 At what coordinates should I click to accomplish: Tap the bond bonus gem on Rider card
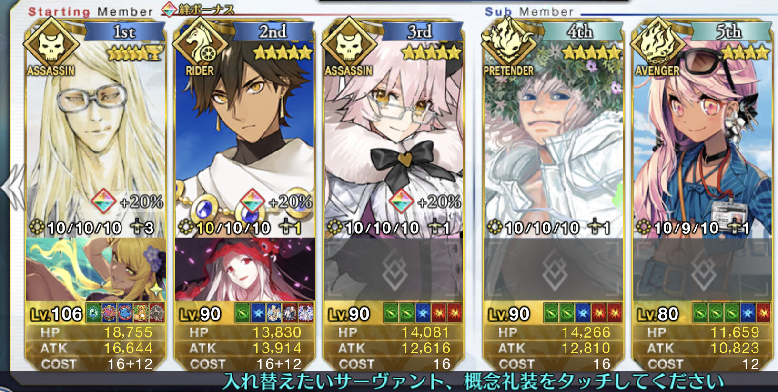click(x=252, y=201)
